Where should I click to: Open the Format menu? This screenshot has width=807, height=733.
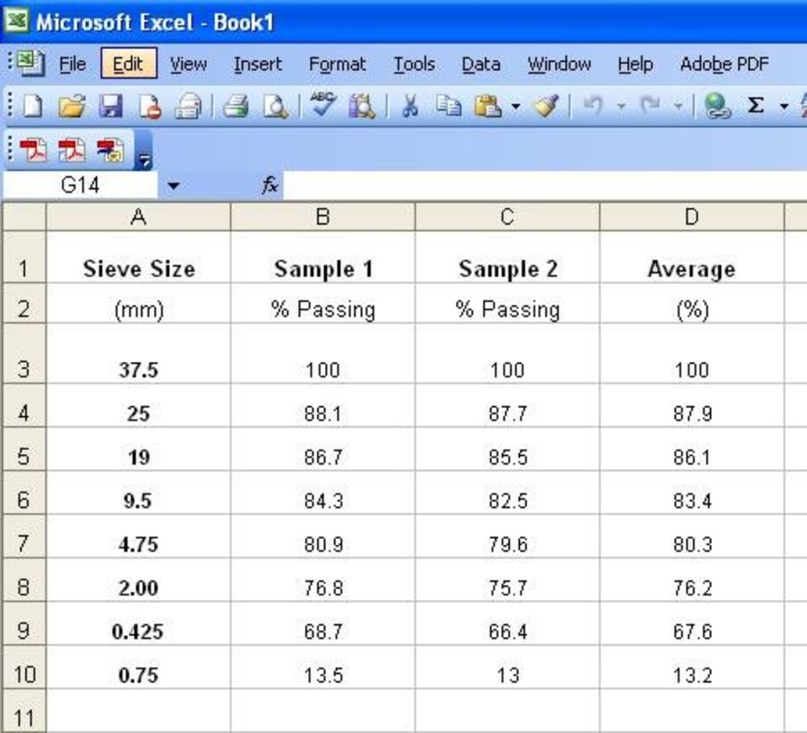click(x=337, y=64)
